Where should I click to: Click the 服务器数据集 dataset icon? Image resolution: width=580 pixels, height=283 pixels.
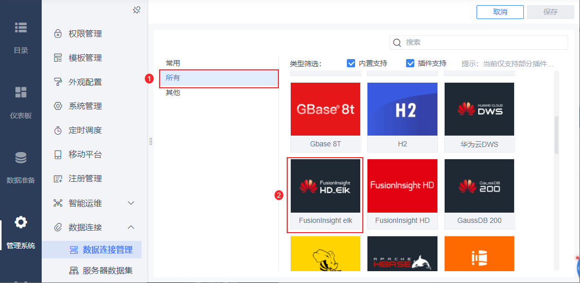[x=74, y=271]
